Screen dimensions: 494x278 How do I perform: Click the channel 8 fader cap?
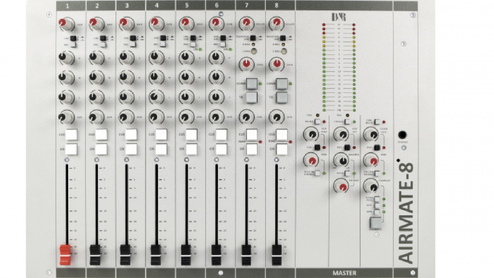pyautogui.click(x=277, y=255)
